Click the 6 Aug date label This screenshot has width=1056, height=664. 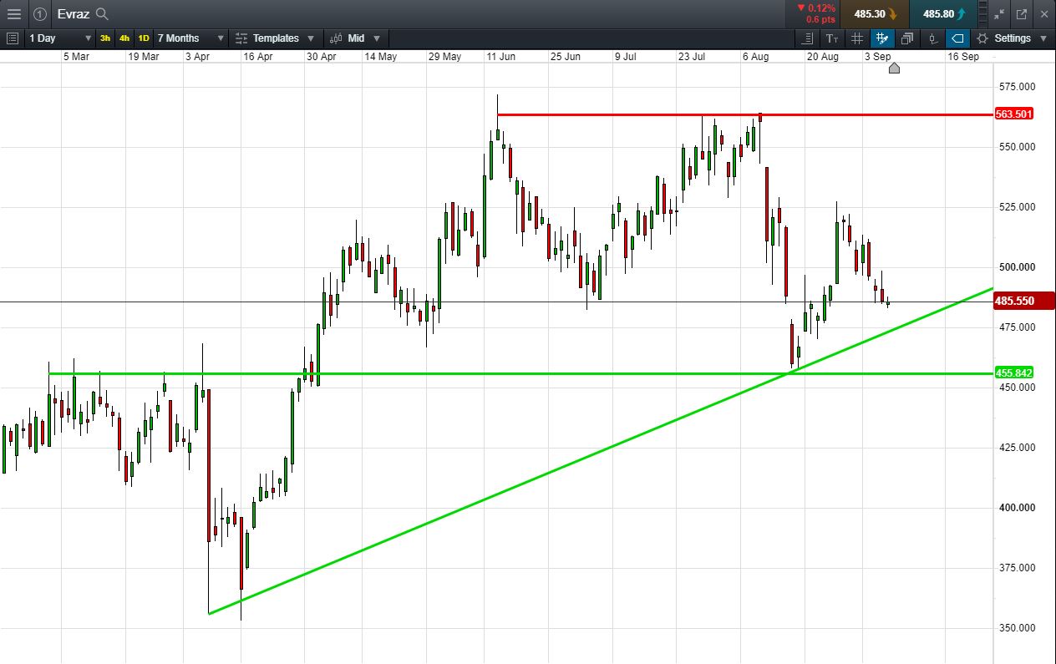point(755,57)
